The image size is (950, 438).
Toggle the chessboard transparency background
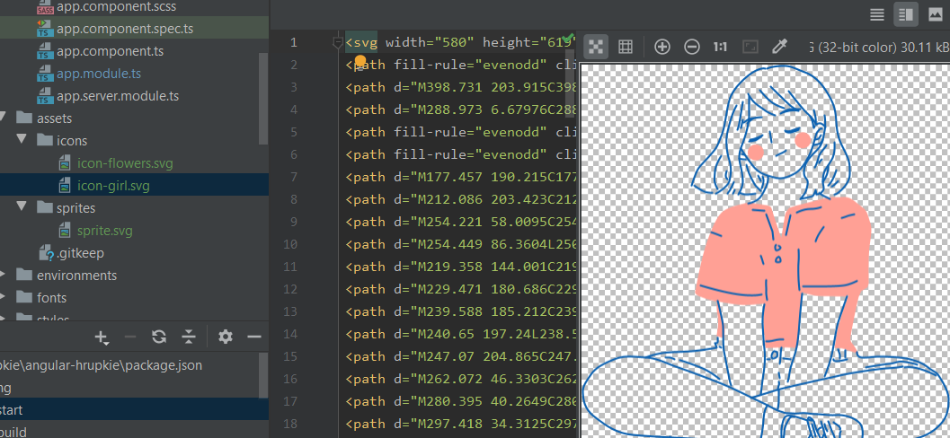pyautogui.click(x=596, y=47)
